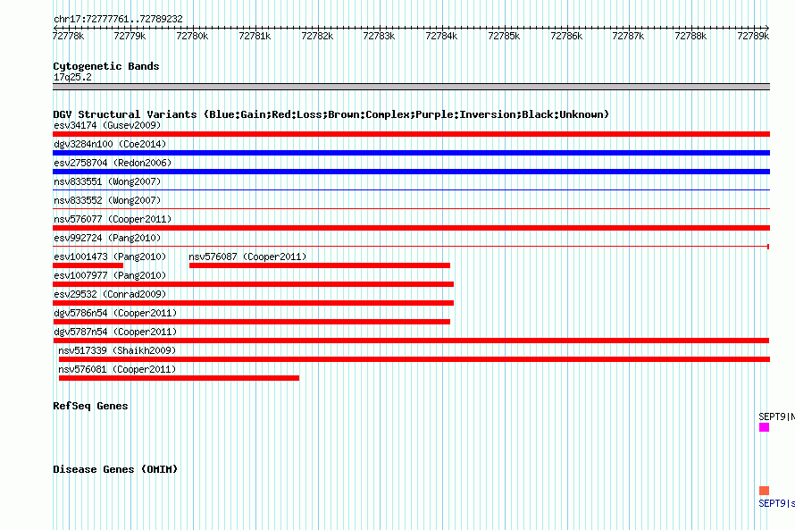Click the 72780k ruler label
The height and width of the screenshot is (530, 795).
(192, 36)
